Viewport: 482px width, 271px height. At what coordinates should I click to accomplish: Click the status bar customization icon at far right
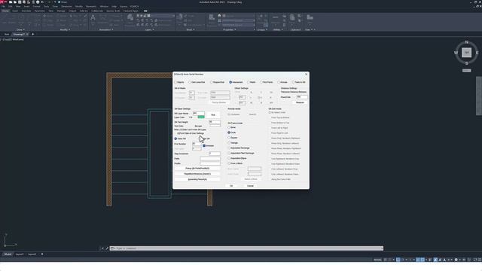coord(480,260)
